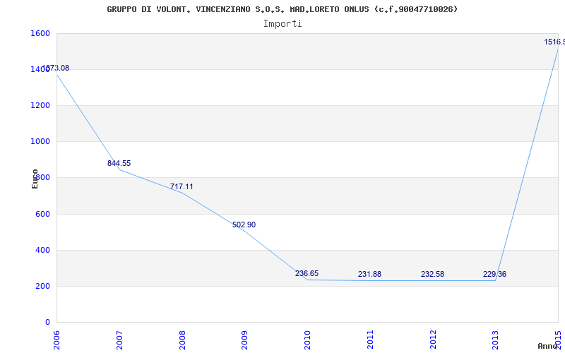Click the chart title GRUPPO DI VOLONT. VINCENZIANO

(282, 9)
